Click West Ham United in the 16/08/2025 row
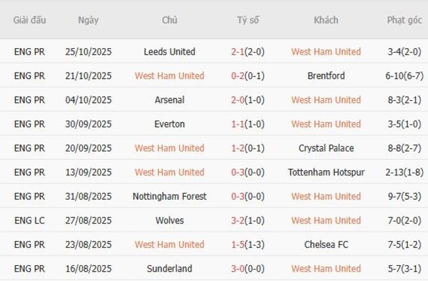 coord(326,268)
